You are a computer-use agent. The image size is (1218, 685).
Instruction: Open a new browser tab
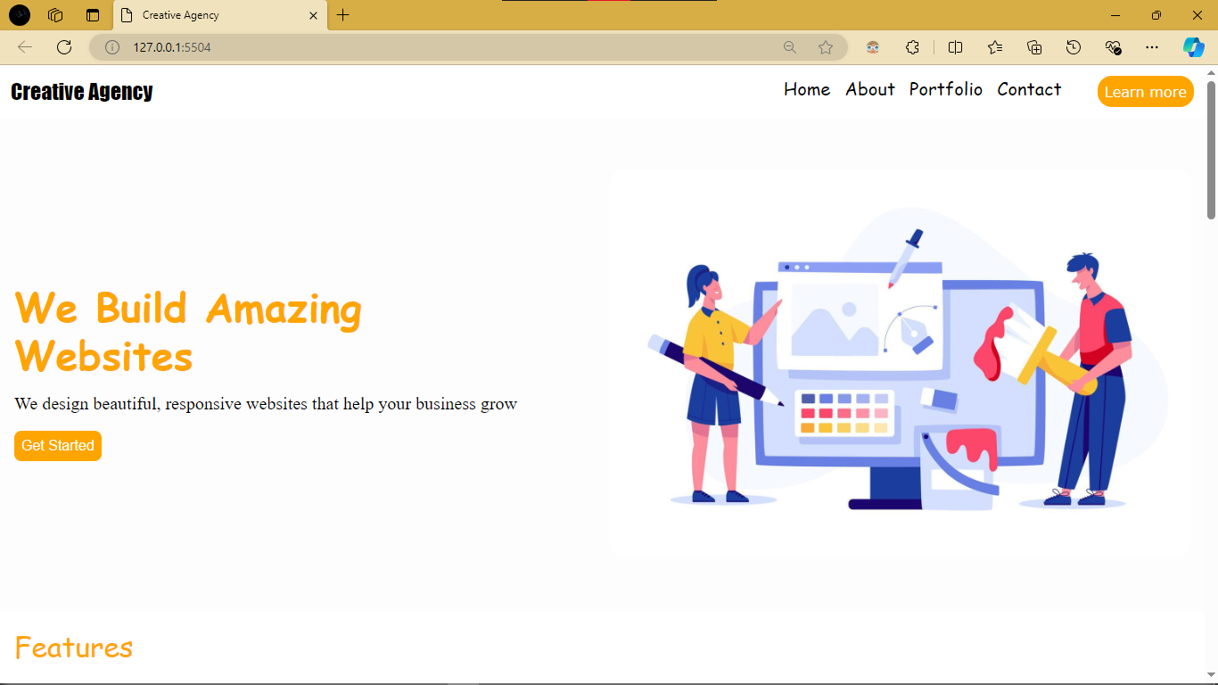point(342,14)
